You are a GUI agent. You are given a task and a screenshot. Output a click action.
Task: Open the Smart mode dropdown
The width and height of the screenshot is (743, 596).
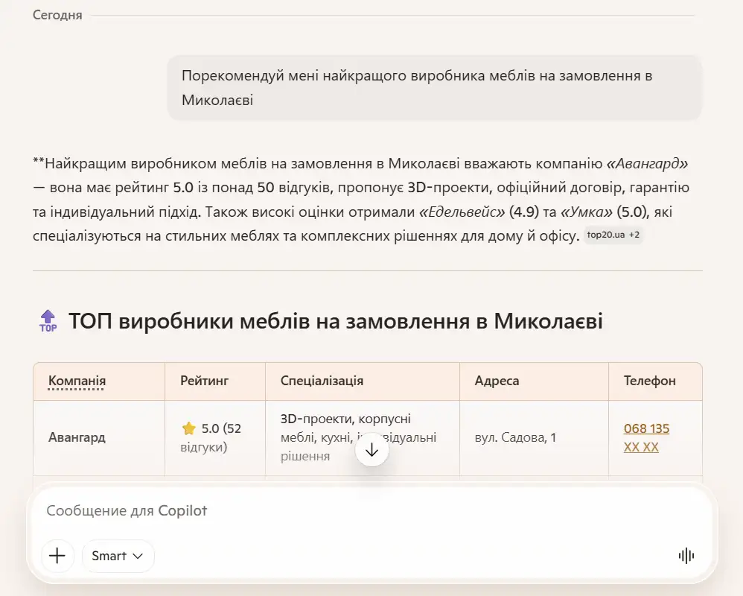click(118, 556)
